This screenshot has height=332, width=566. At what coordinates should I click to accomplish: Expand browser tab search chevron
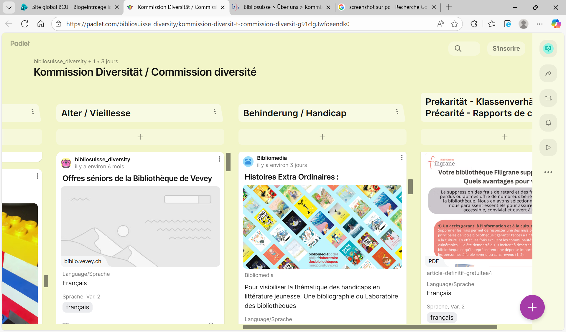(9, 7)
